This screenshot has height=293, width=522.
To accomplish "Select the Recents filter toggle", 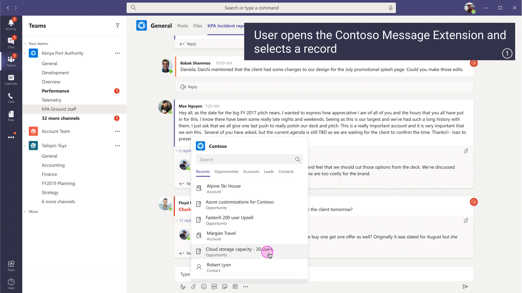I will tap(203, 171).
